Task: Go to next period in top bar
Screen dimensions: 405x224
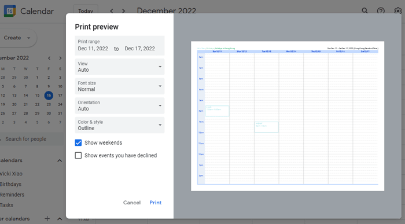Action: pyautogui.click(x=123, y=11)
